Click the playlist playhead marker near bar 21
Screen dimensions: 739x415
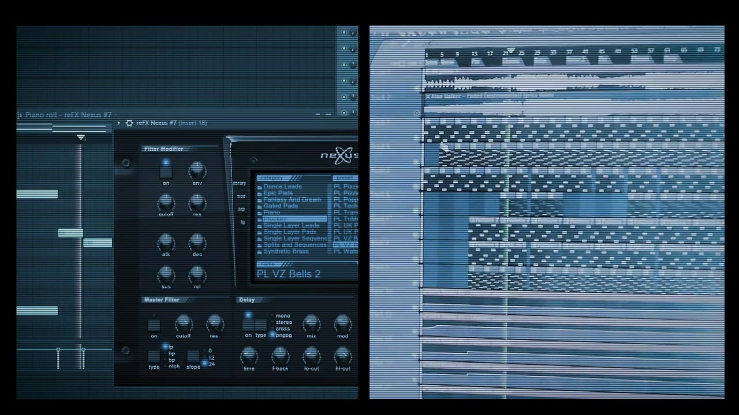[x=510, y=51]
